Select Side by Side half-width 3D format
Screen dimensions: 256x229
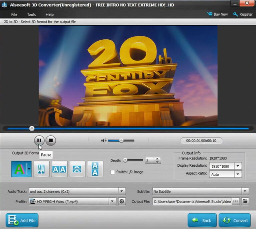(x=41, y=169)
